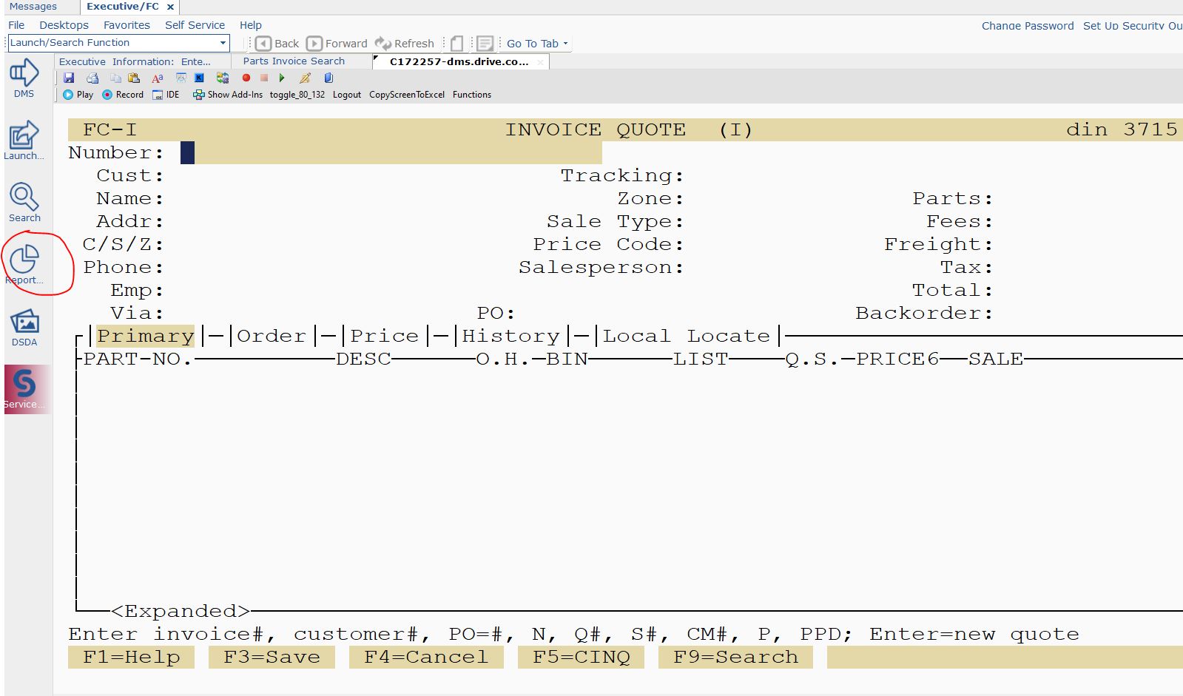Open the Search magnifier sidebar icon

coord(24,203)
